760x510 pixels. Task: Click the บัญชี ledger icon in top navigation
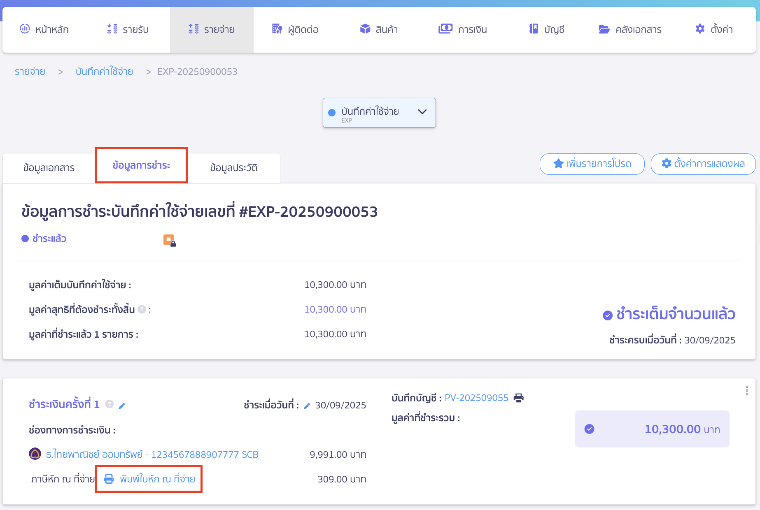pos(534,29)
